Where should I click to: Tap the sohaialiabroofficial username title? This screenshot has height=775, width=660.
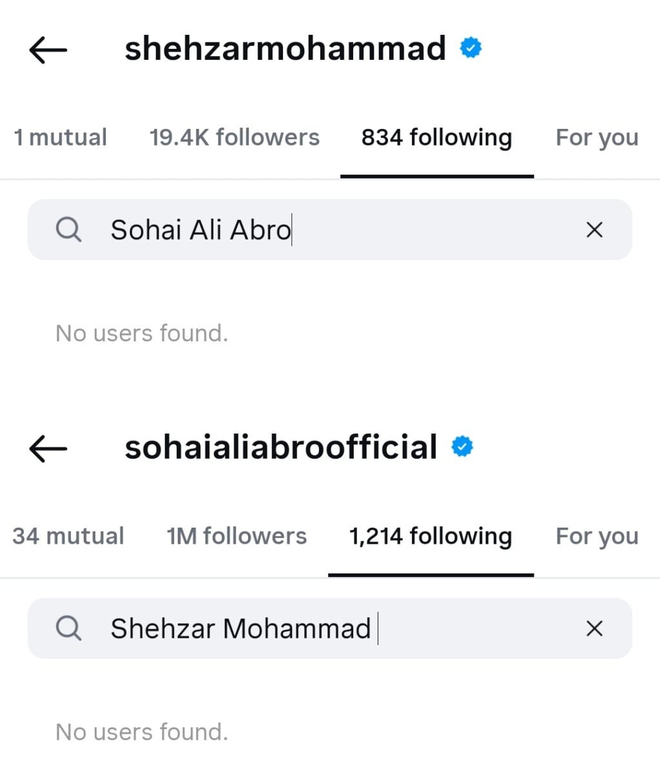click(280, 448)
